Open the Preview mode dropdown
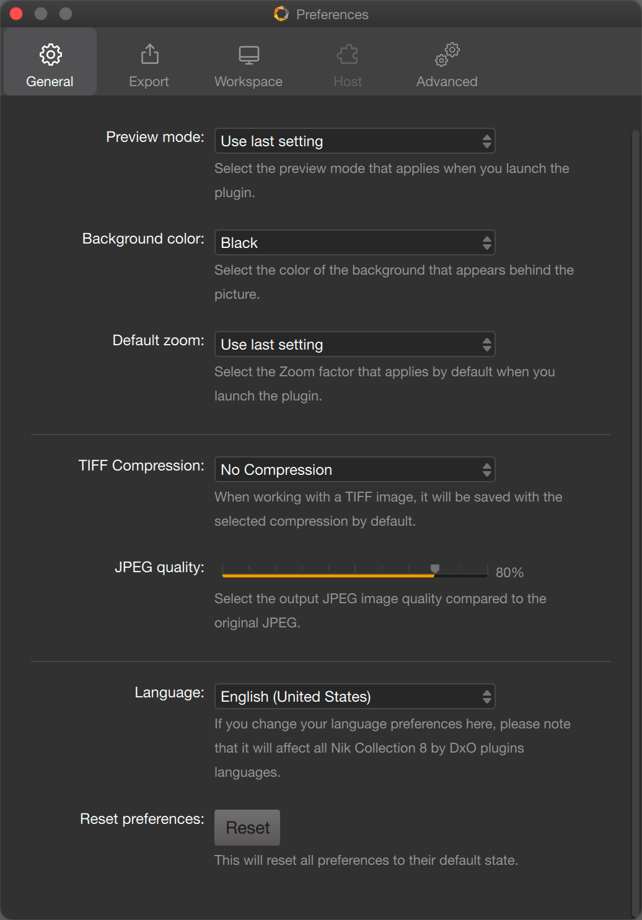 [x=354, y=141]
